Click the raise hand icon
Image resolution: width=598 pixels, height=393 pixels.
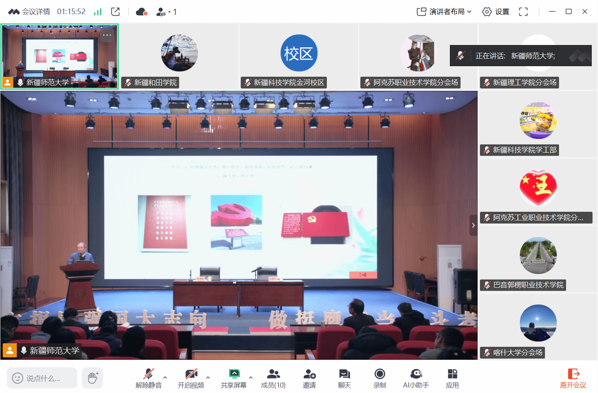click(x=93, y=378)
